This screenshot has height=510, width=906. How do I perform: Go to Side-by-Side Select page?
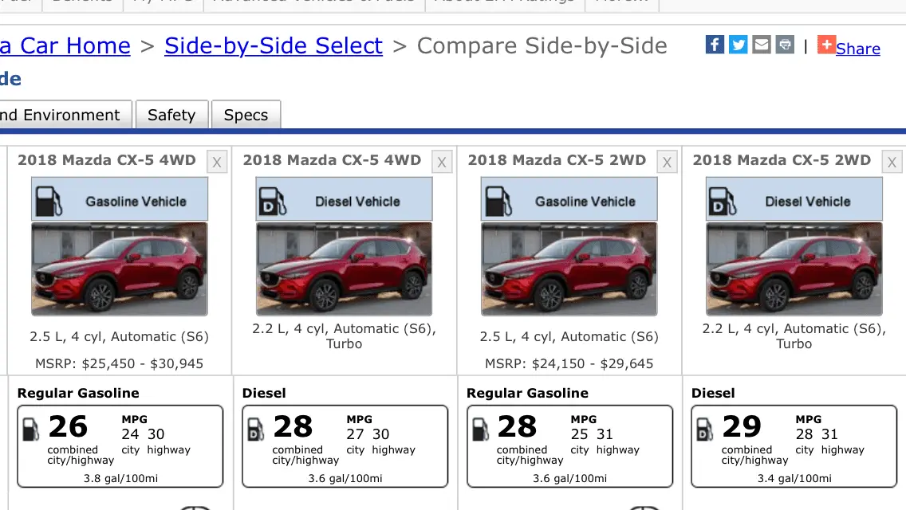pos(274,46)
